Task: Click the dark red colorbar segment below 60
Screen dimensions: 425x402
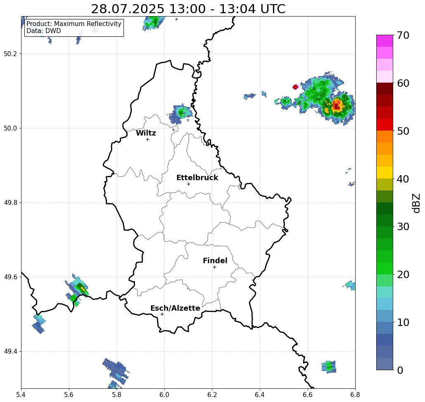Action: [385, 89]
